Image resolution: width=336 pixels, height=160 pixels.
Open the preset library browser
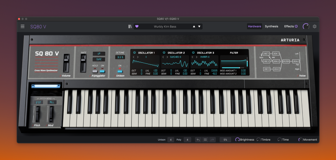130,27
